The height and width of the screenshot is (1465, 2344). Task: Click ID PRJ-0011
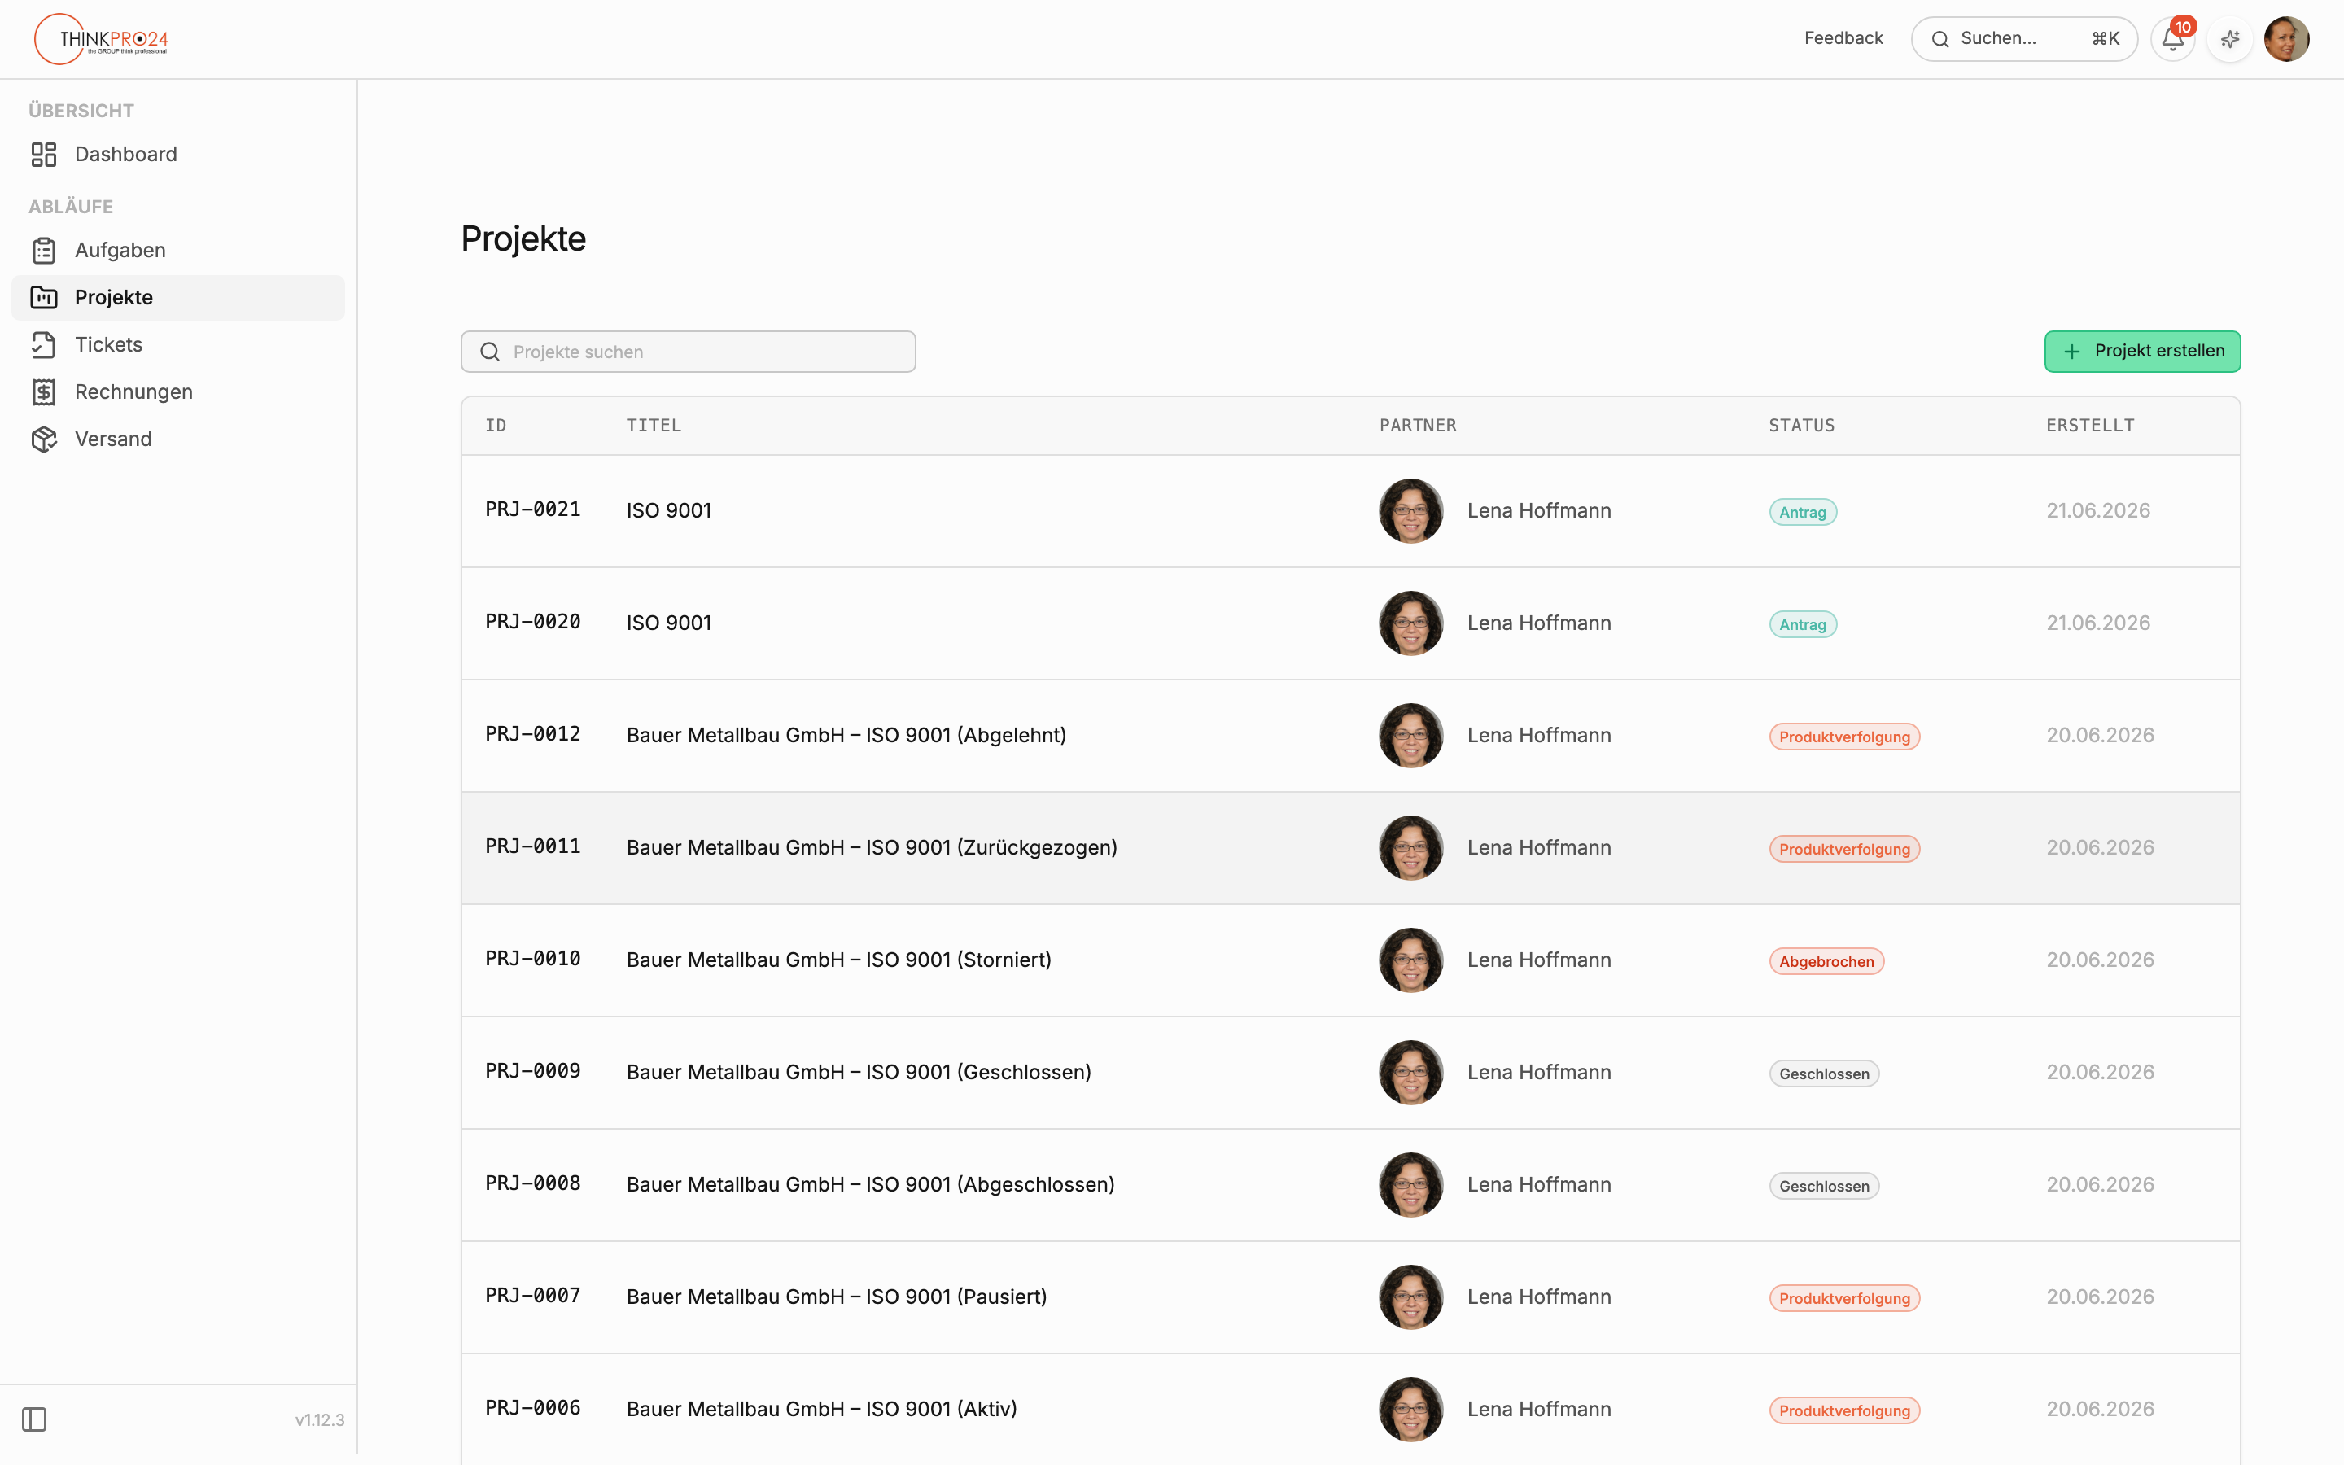(533, 846)
